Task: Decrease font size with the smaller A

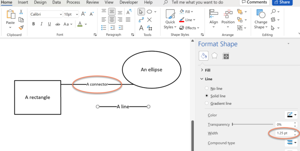Action: click(x=92, y=14)
